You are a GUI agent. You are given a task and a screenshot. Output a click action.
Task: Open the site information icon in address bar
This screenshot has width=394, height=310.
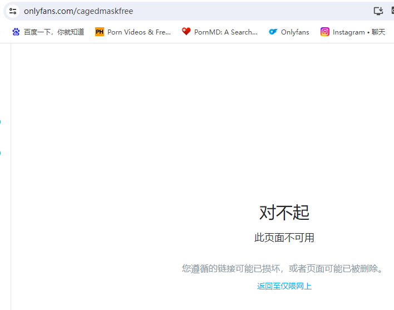point(13,11)
